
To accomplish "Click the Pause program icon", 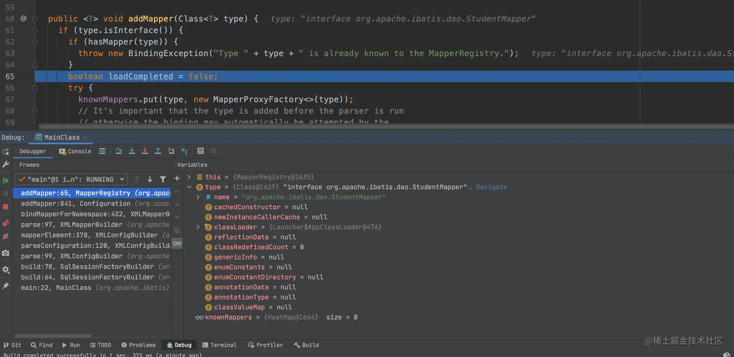I will (x=5, y=194).
